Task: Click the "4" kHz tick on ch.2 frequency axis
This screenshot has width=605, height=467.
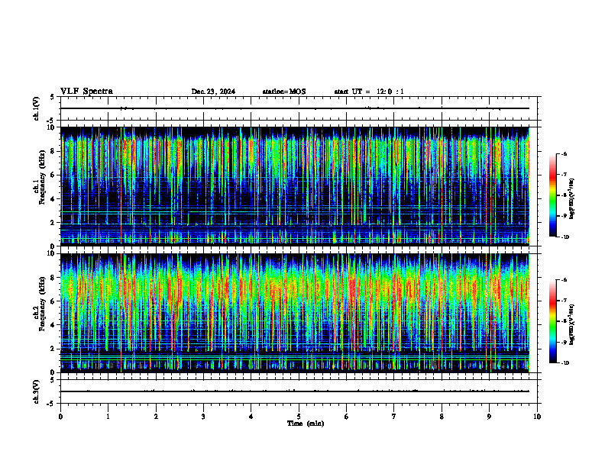Action: [53, 325]
